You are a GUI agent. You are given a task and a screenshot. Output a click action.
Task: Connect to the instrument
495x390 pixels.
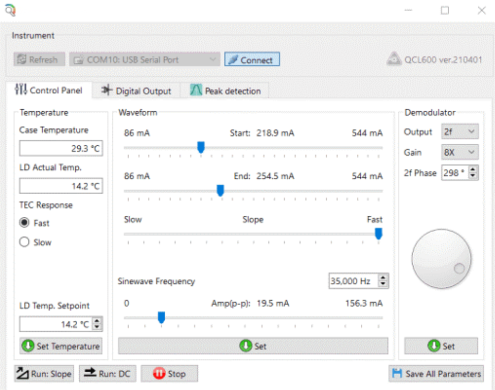tap(252, 60)
